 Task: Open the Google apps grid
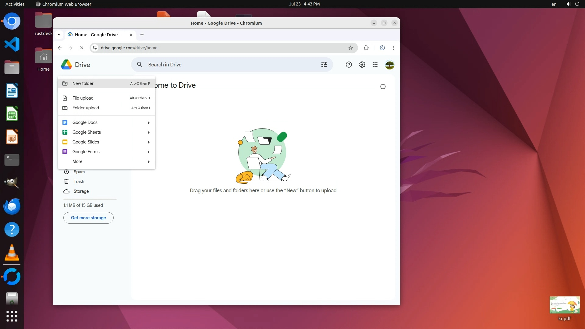point(375,65)
